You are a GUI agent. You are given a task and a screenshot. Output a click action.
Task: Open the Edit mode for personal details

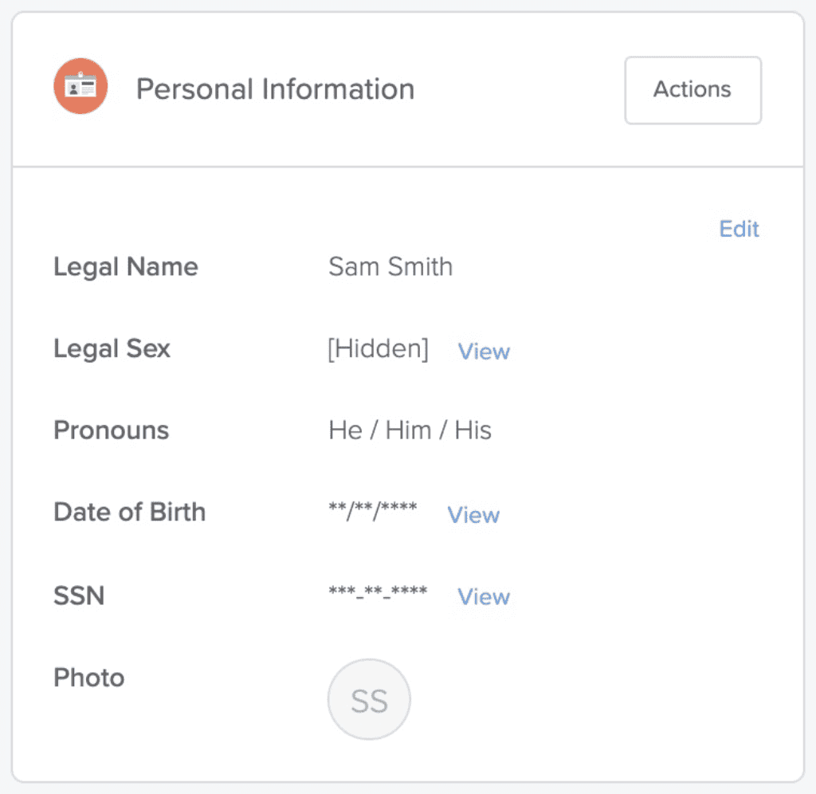[x=739, y=229]
